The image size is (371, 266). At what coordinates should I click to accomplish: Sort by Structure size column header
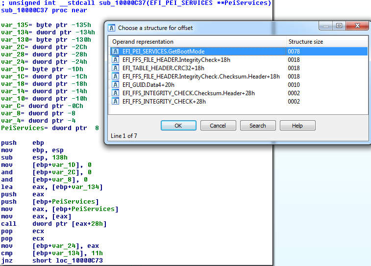[x=327, y=42]
